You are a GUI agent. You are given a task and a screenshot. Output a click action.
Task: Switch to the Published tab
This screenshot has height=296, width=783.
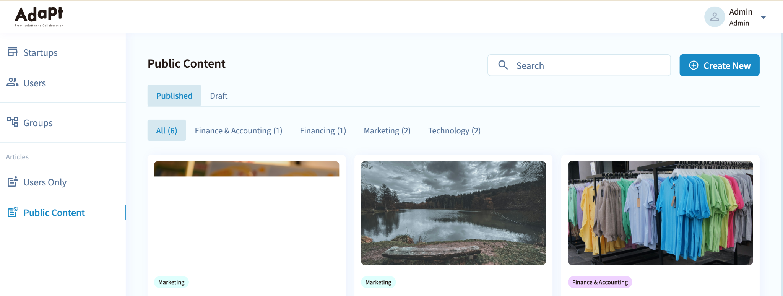coord(174,96)
